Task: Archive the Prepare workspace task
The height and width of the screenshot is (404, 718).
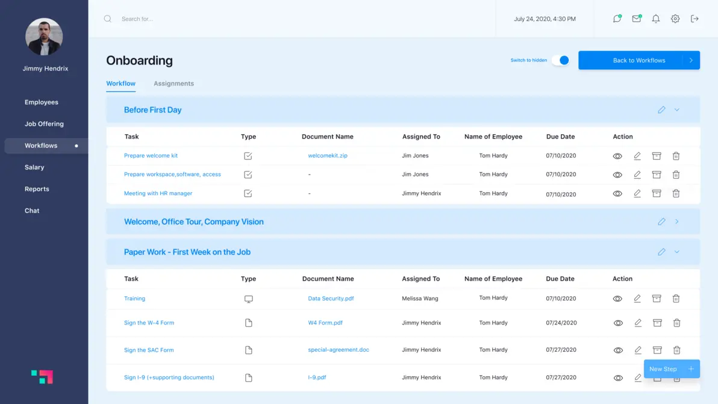Action: click(x=657, y=175)
